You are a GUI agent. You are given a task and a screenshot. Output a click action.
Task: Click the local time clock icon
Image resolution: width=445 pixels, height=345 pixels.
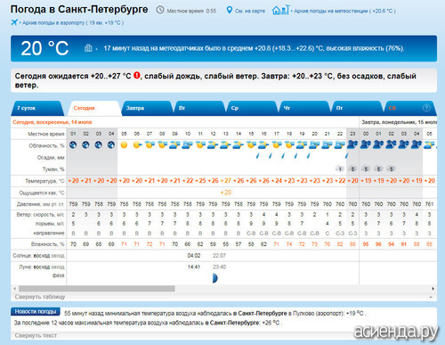[x=160, y=10]
